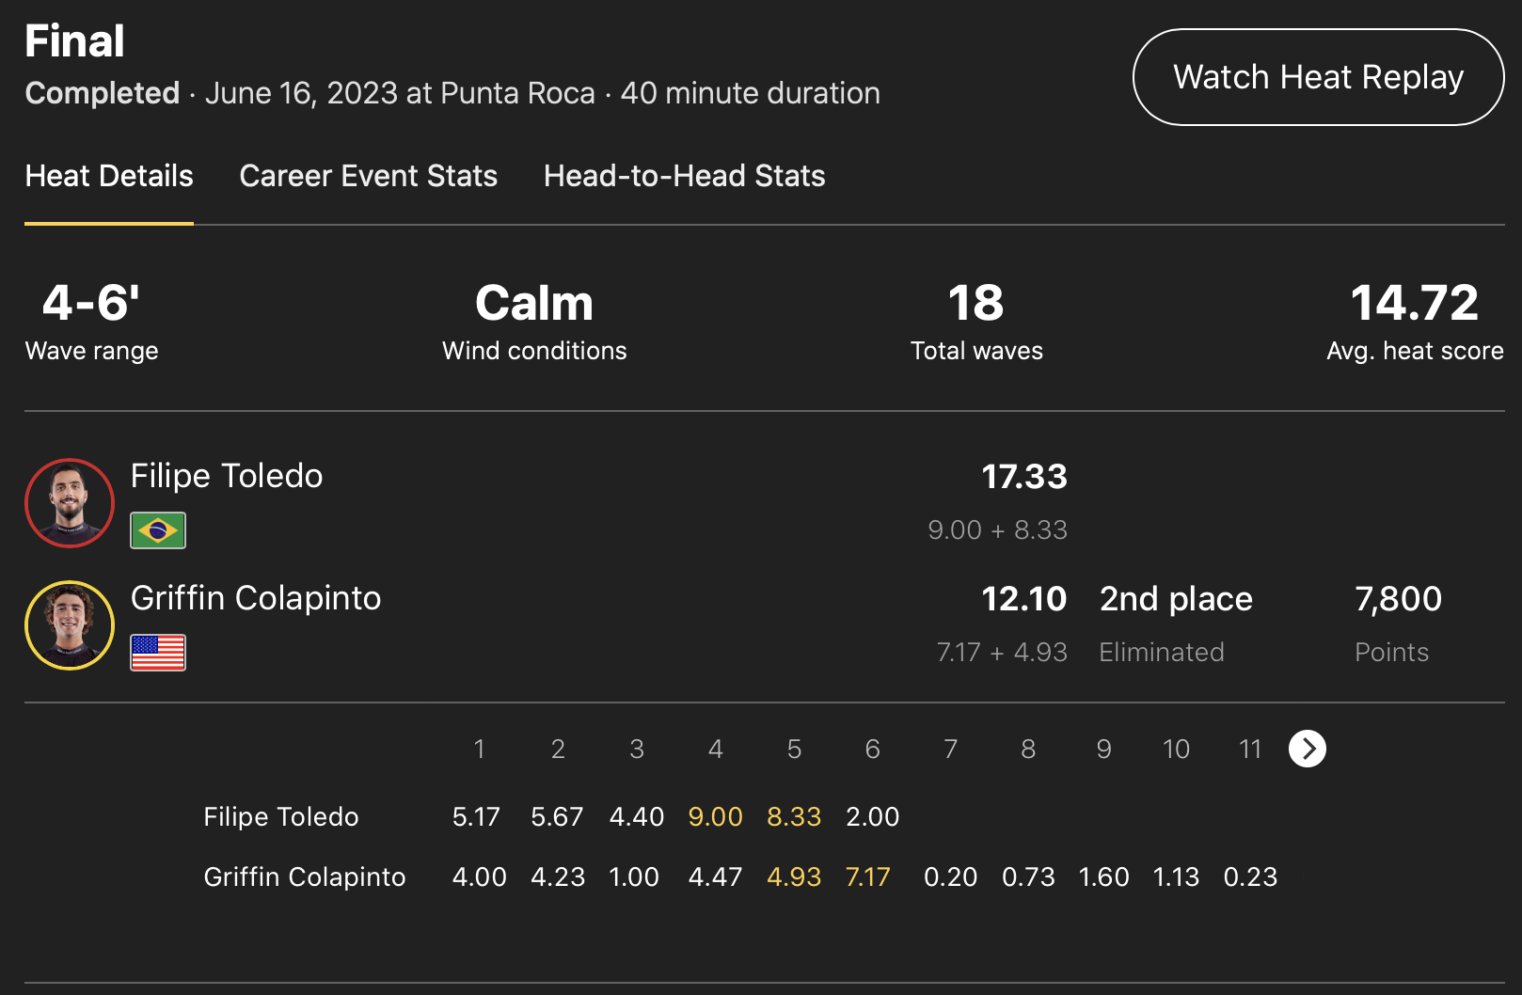
Task: Click Toledo's 17.33 heat total
Action: 1023,477
